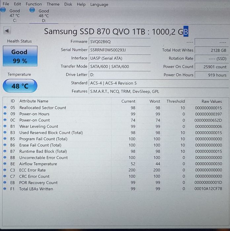Click raw value 0000000652D
This screenshot has height=231, width=230.
[208, 120]
